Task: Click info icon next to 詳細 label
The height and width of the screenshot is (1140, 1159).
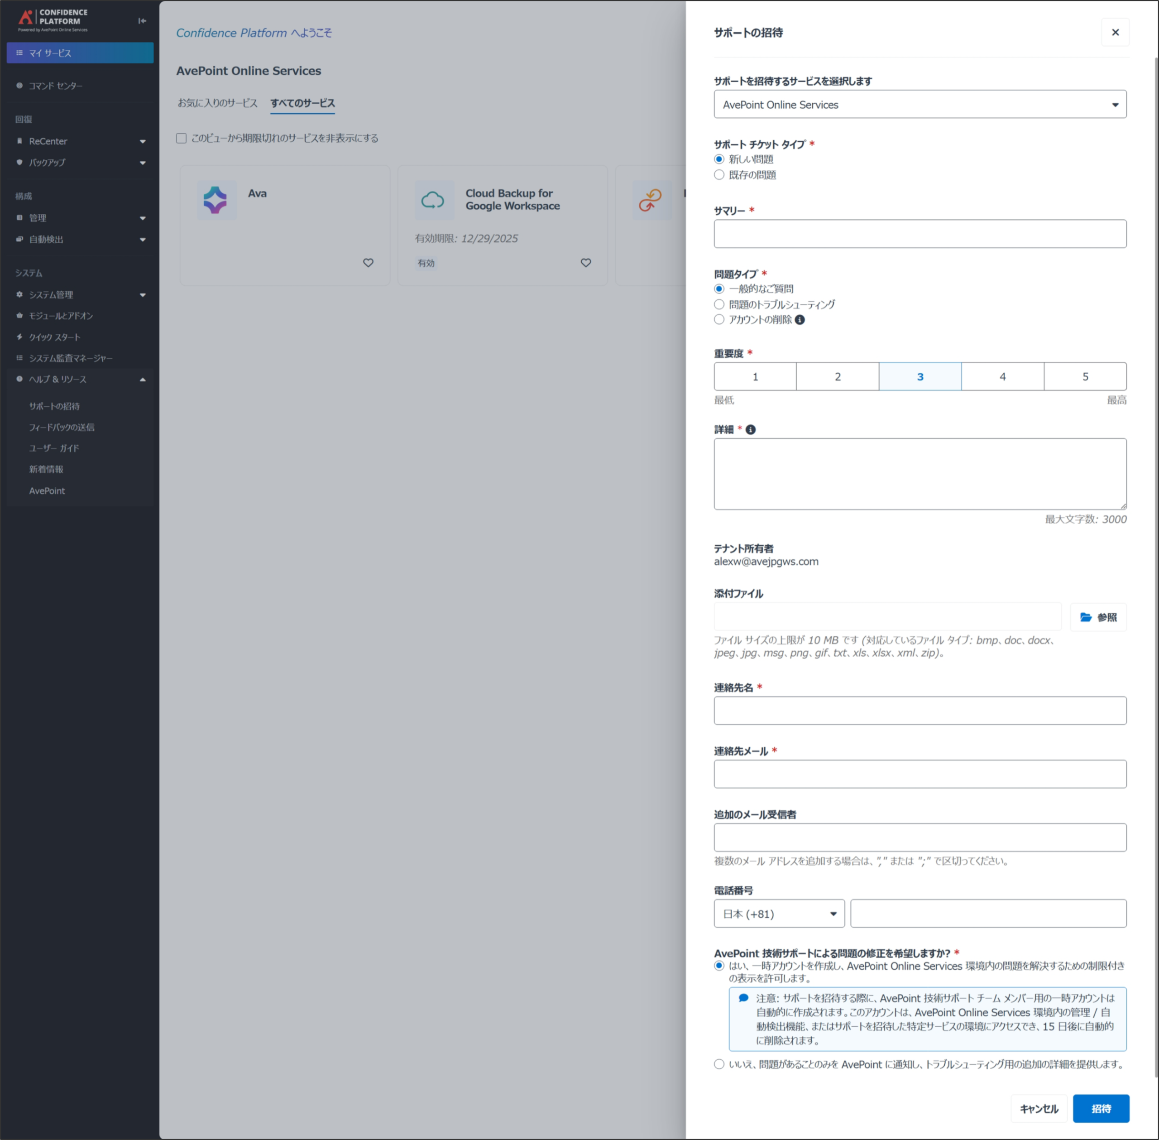Action: click(x=750, y=429)
